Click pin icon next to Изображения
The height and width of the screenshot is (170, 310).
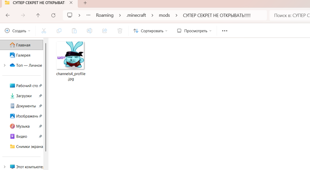[x=40, y=116]
